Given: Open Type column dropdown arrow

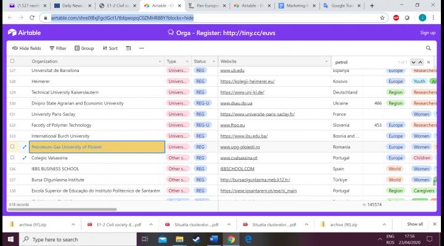Looking at the screenshot, I should (187, 61).
